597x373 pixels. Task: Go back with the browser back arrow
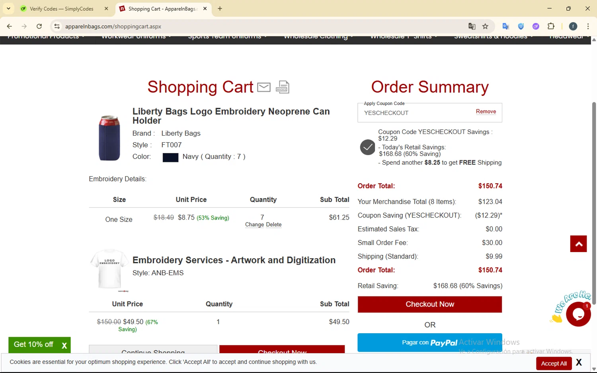pyautogui.click(x=10, y=26)
